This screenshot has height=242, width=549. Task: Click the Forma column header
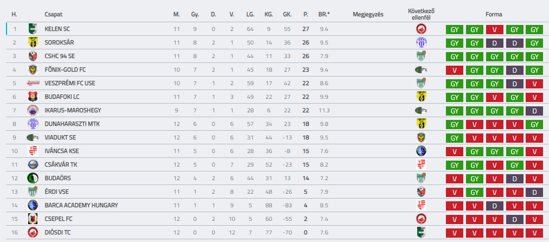pos(494,15)
